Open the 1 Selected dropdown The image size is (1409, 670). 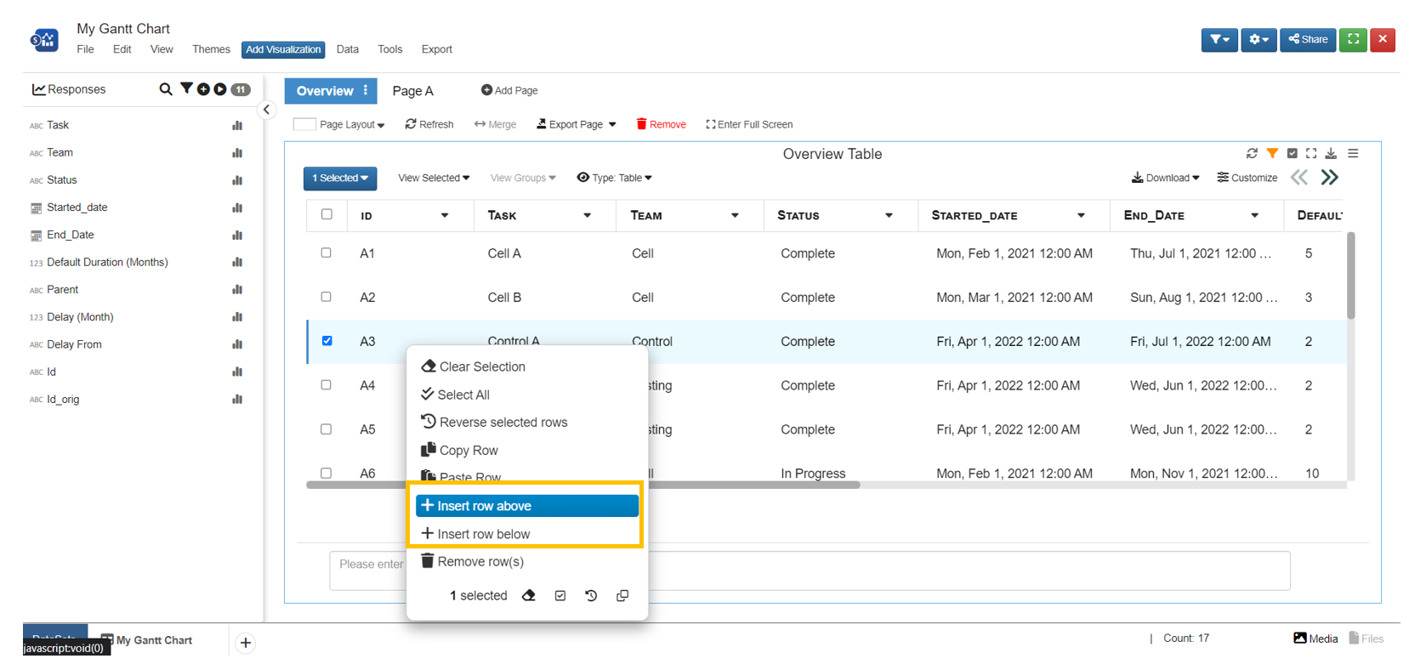(x=340, y=178)
